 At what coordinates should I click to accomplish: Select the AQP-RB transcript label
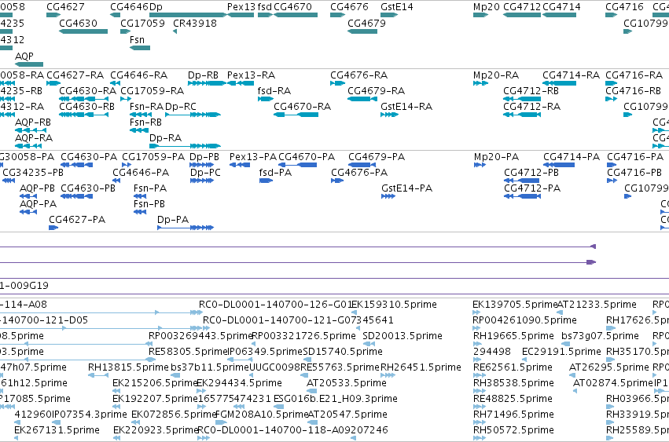[x=33, y=122]
